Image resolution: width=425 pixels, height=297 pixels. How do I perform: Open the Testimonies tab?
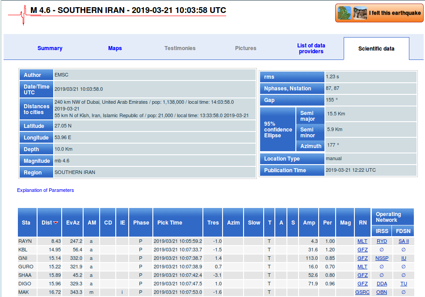(x=180, y=48)
